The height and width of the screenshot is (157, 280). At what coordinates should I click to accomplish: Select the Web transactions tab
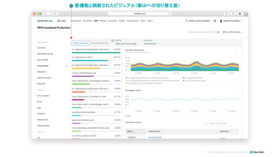[x=80, y=43]
